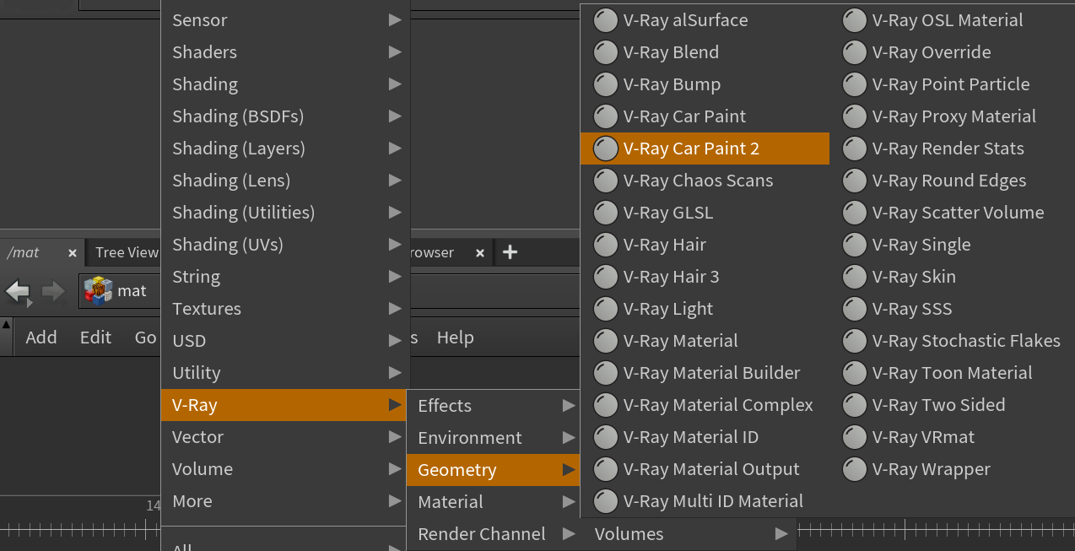Switch to the Tree View tab
The image size is (1075, 551).
click(x=127, y=252)
